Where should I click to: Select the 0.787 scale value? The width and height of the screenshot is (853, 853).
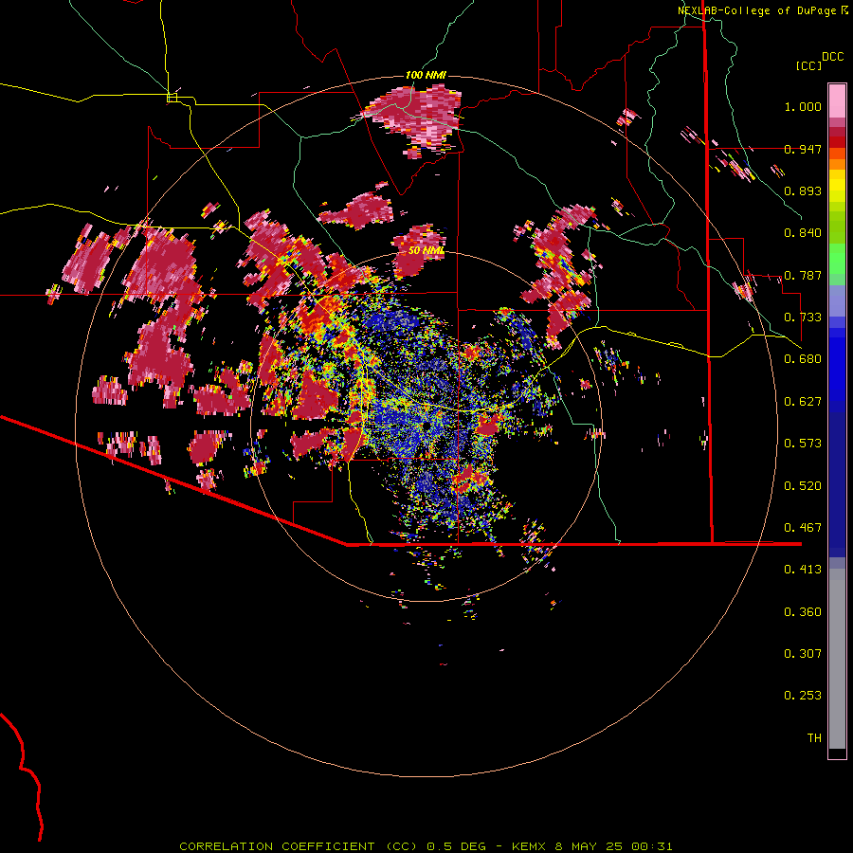tap(803, 275)
